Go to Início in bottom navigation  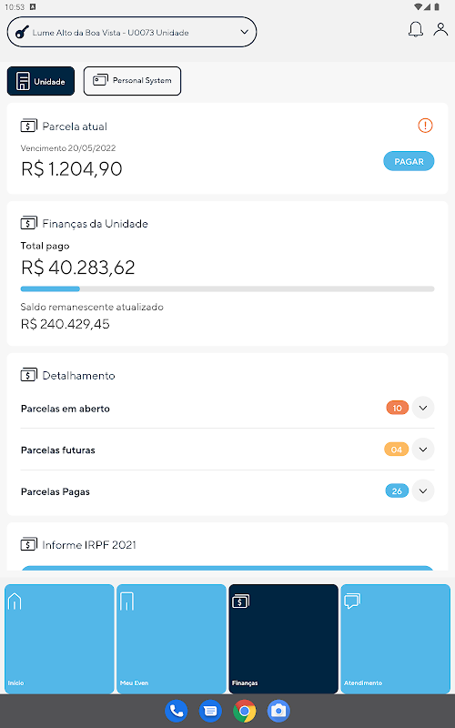click(x=59, y=639)
